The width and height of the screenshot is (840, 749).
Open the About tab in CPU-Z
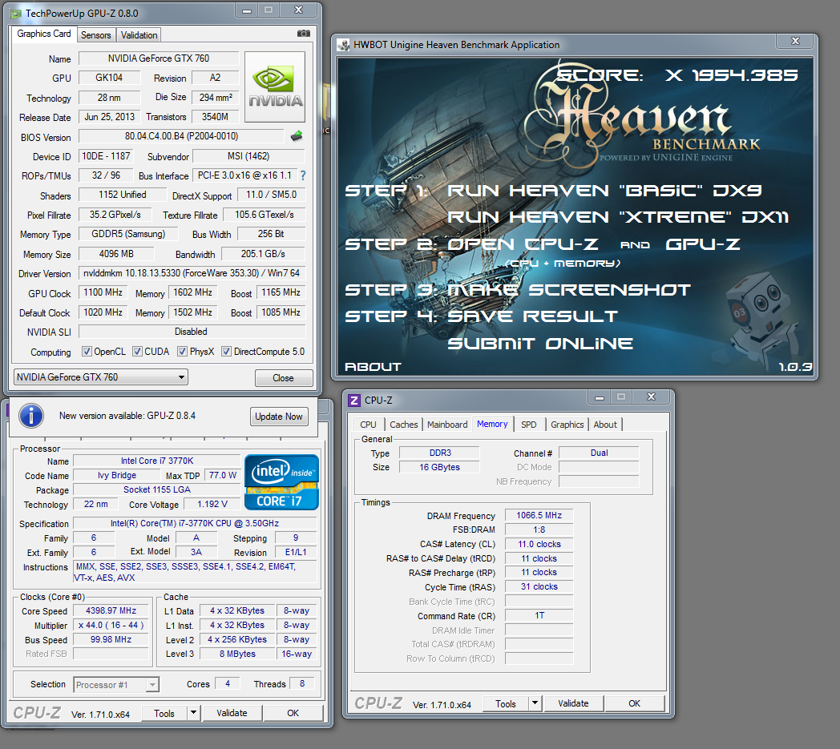point(605,425)
